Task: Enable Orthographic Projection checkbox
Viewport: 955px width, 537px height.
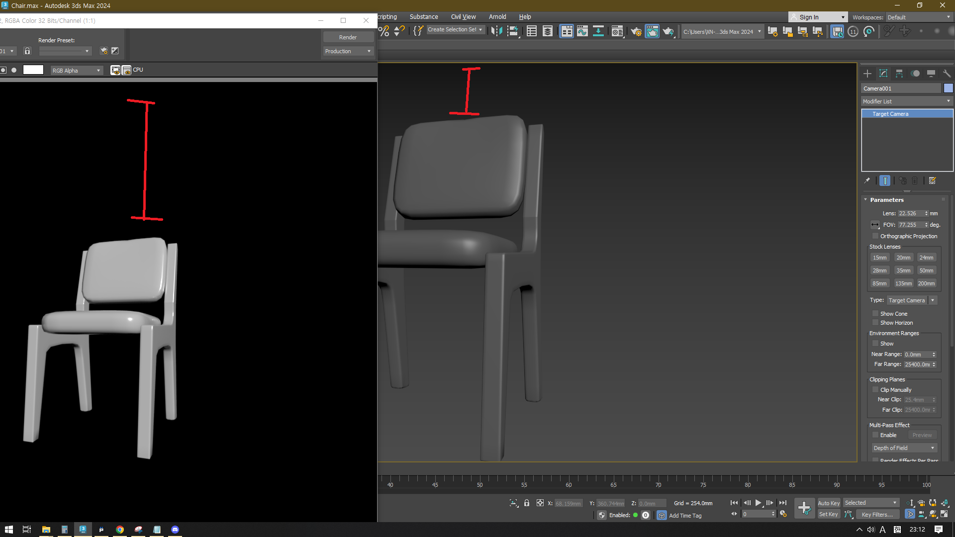Action: (x=875, y=236)
